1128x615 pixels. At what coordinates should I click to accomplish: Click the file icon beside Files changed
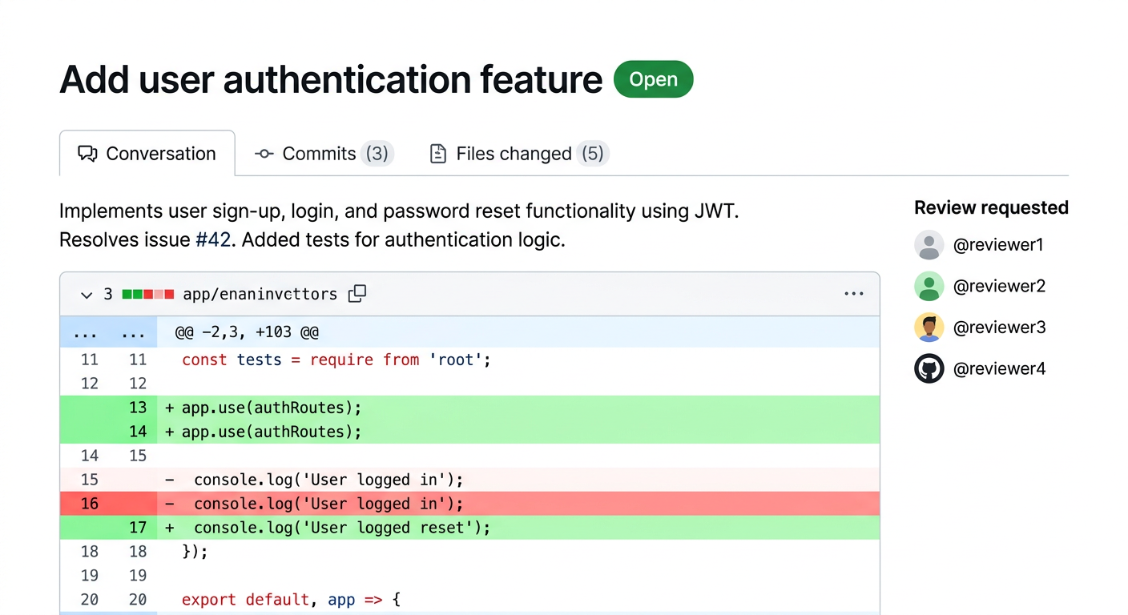[x=438, y=153]
